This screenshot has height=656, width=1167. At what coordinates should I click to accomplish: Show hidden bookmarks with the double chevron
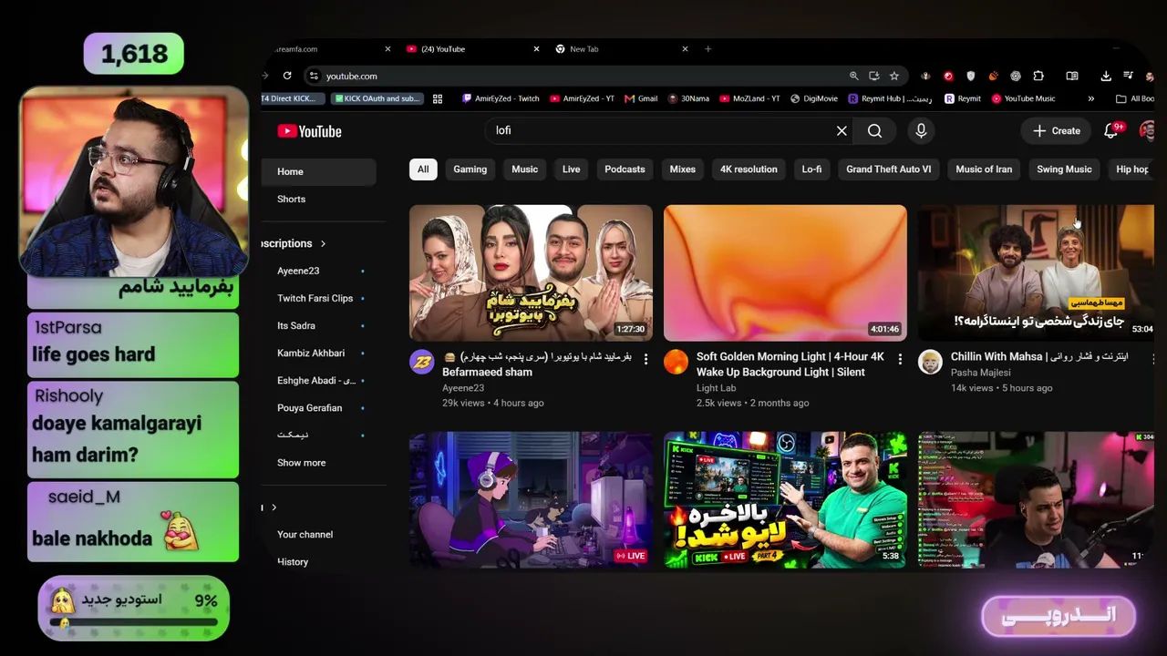pyautogui.click(x=1090, y=98)
